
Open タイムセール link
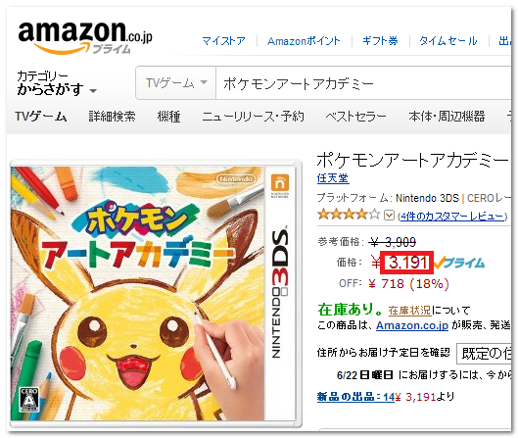[448, 41]
